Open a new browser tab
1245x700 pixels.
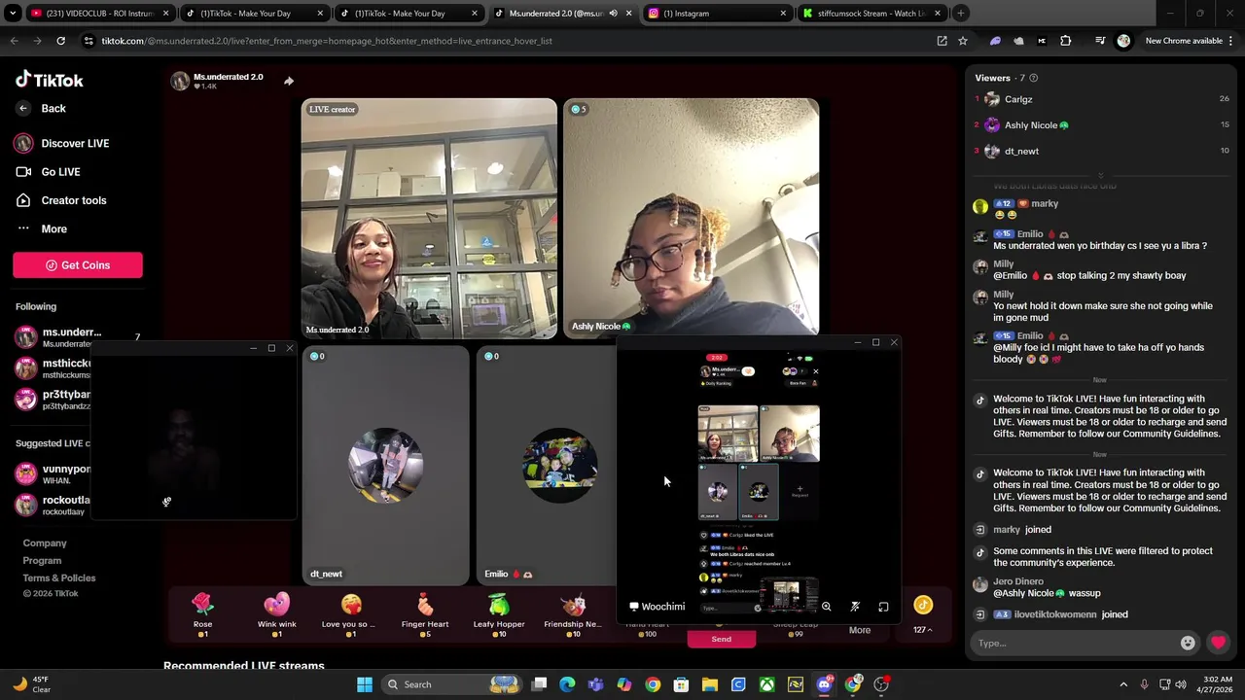click(x=960, y=14)
